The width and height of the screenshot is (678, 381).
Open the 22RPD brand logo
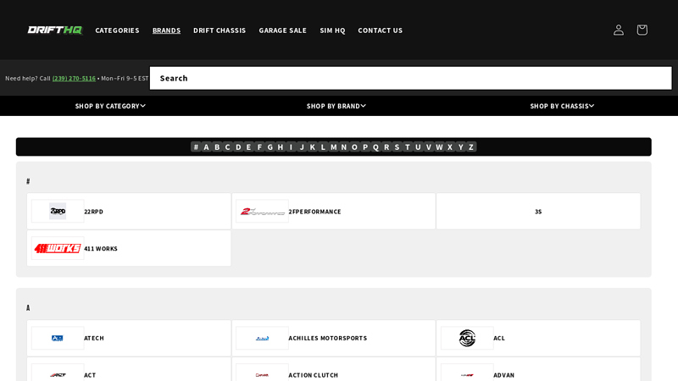58,211
